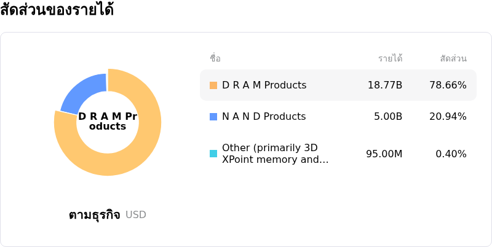492x247 pixels.
Task: Click the orange D R A M Products swatch
Action: 213,85
